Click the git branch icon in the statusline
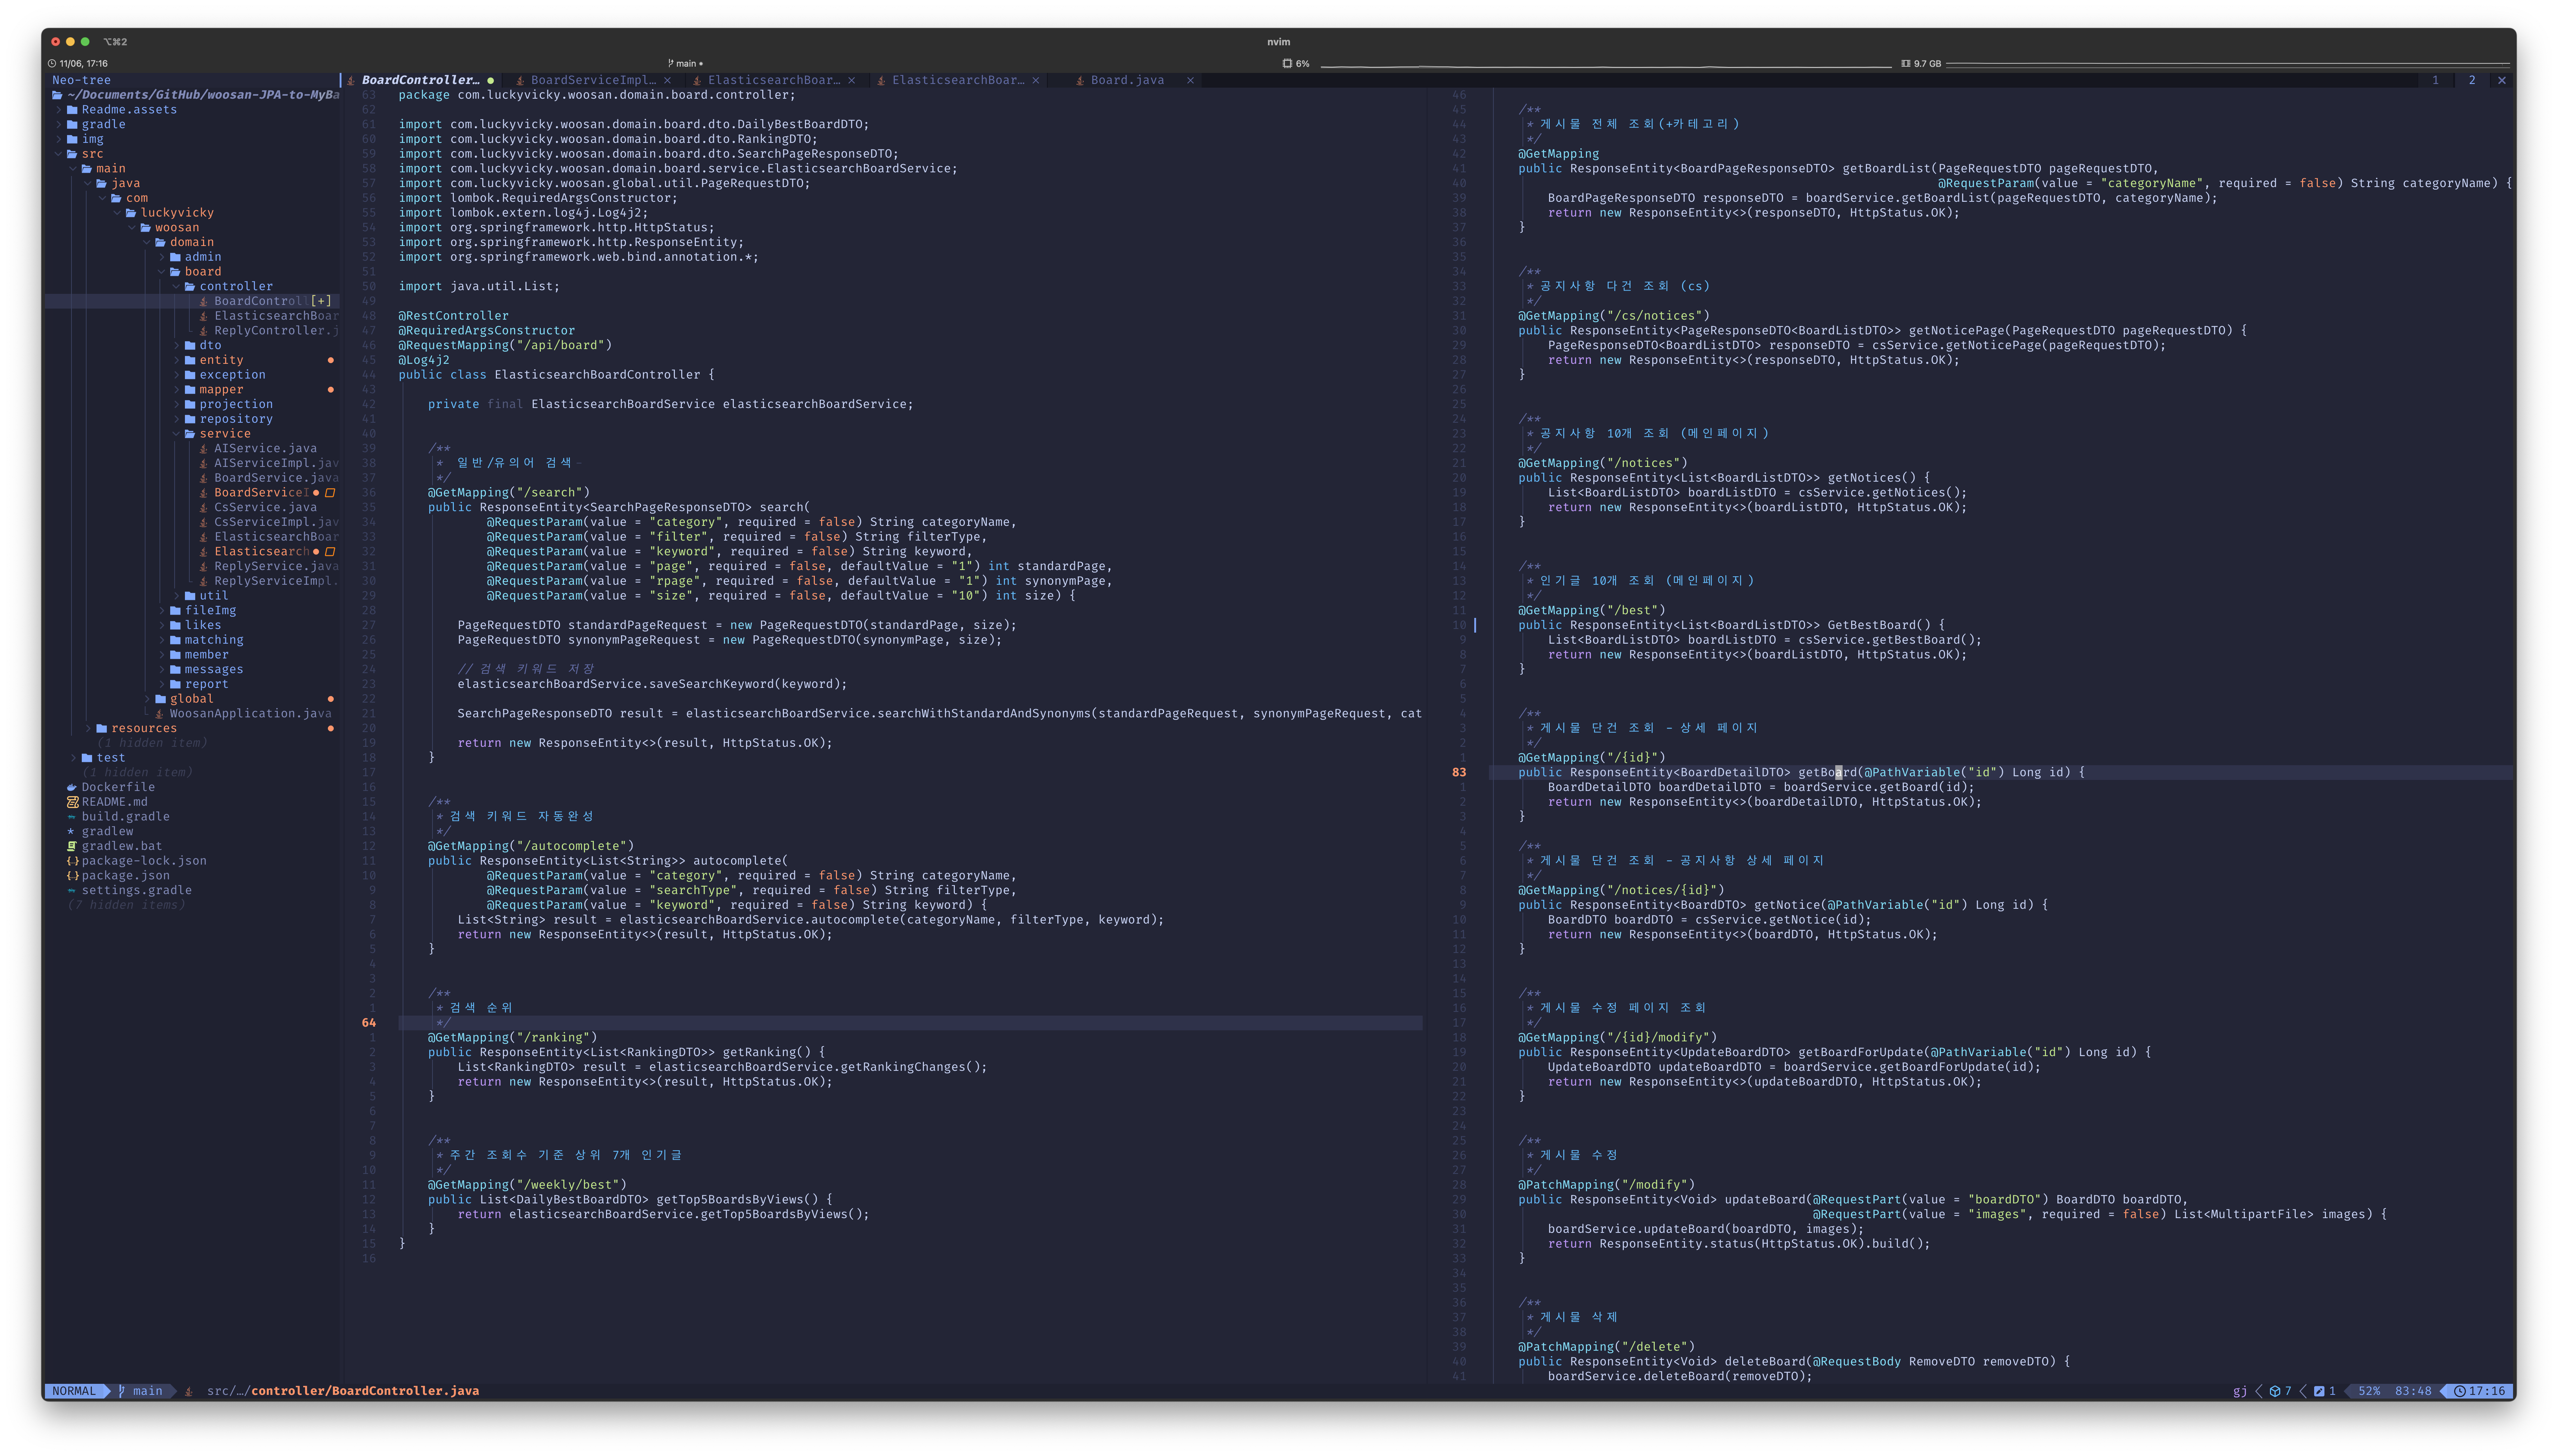2558x1456 pixels. 122,1391
